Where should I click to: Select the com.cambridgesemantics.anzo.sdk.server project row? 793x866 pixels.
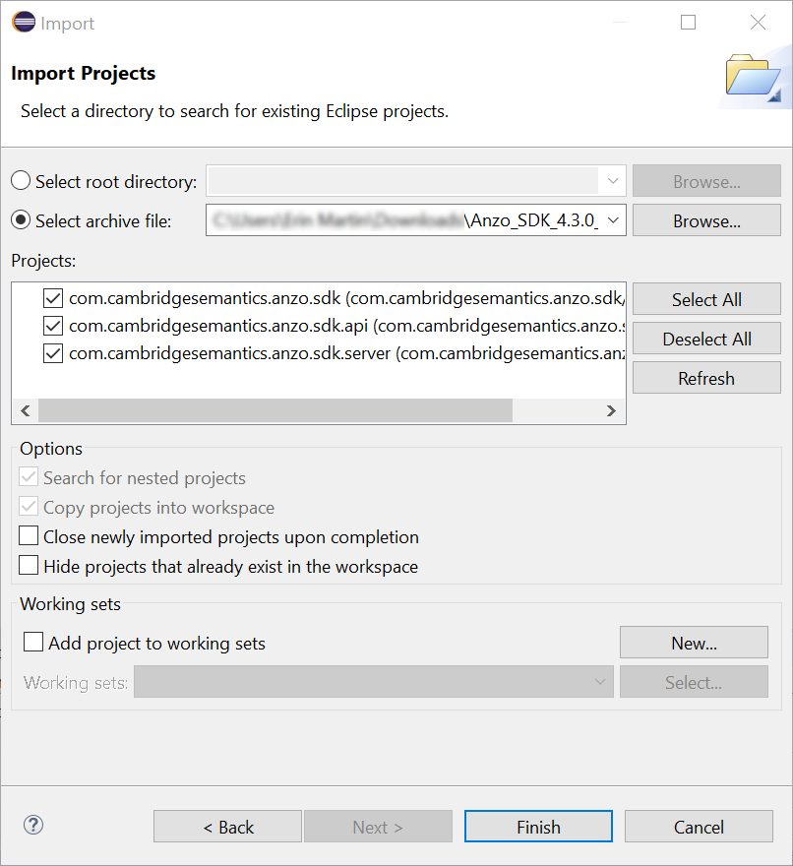pos(346,353)
